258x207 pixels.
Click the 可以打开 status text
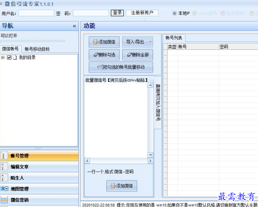(x=9, y=36)
